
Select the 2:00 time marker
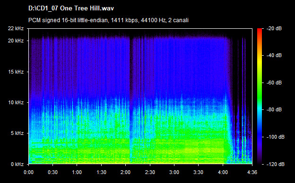pyautogui.click(x=125, y=172)
